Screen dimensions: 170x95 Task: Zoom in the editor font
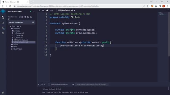coord(43,11)
